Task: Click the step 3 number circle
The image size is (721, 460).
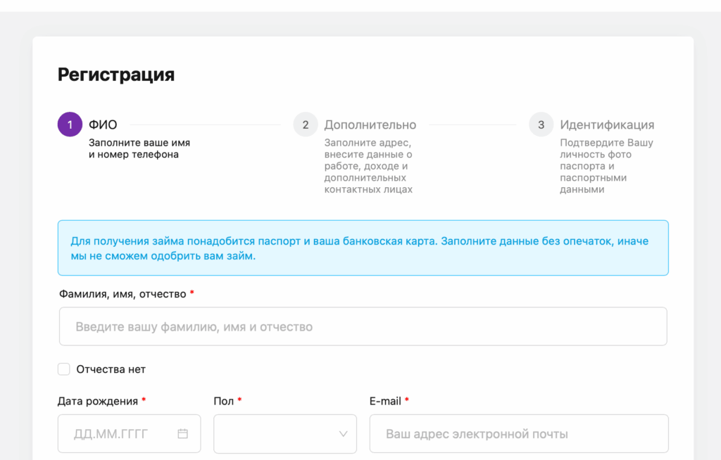Action: click(541, 124)
